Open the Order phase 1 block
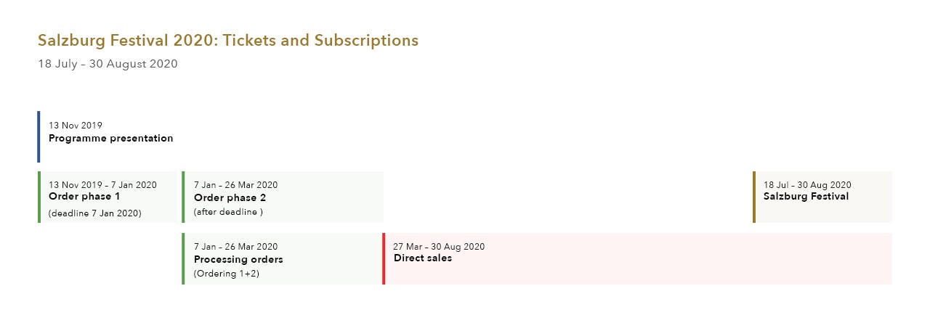The image size is (930, 323). tap(108, 197)
